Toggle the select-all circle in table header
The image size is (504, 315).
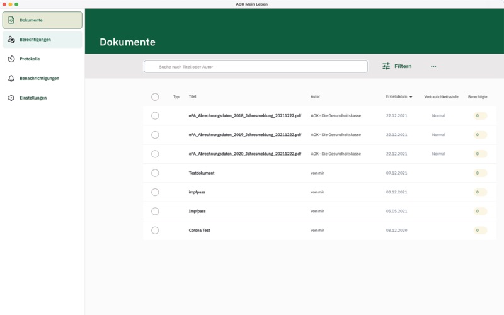pyautogui.click(x=155, y=97)
